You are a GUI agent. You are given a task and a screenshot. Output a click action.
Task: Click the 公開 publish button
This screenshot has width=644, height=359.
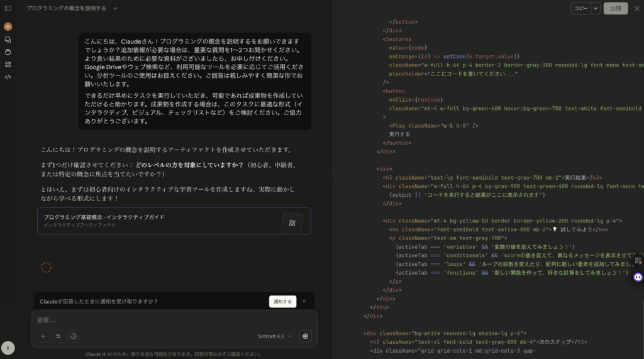(615, 8)
